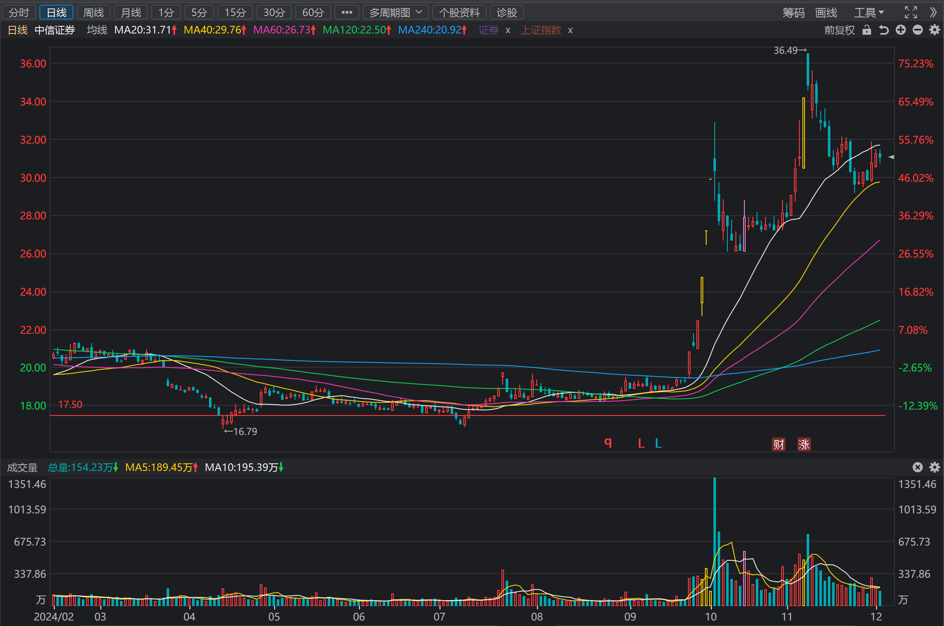This screenshot has height=626, width=944.
Task: Expand the 工具 tools dropdown
Action: (x=869, y=13)
